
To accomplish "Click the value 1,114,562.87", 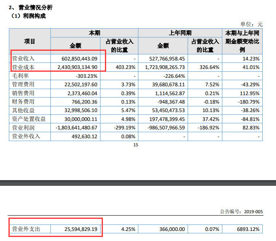I will point(170,93).
